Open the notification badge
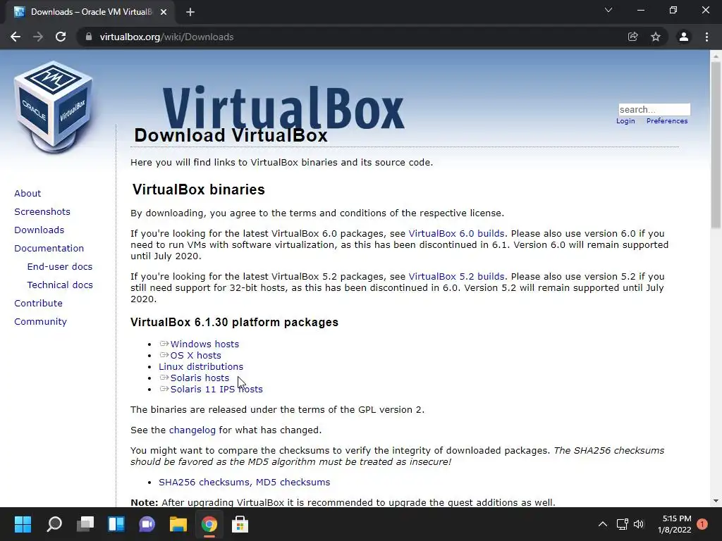Image resolution: width=722 pixels, height=541 pixels. [702, 524]
